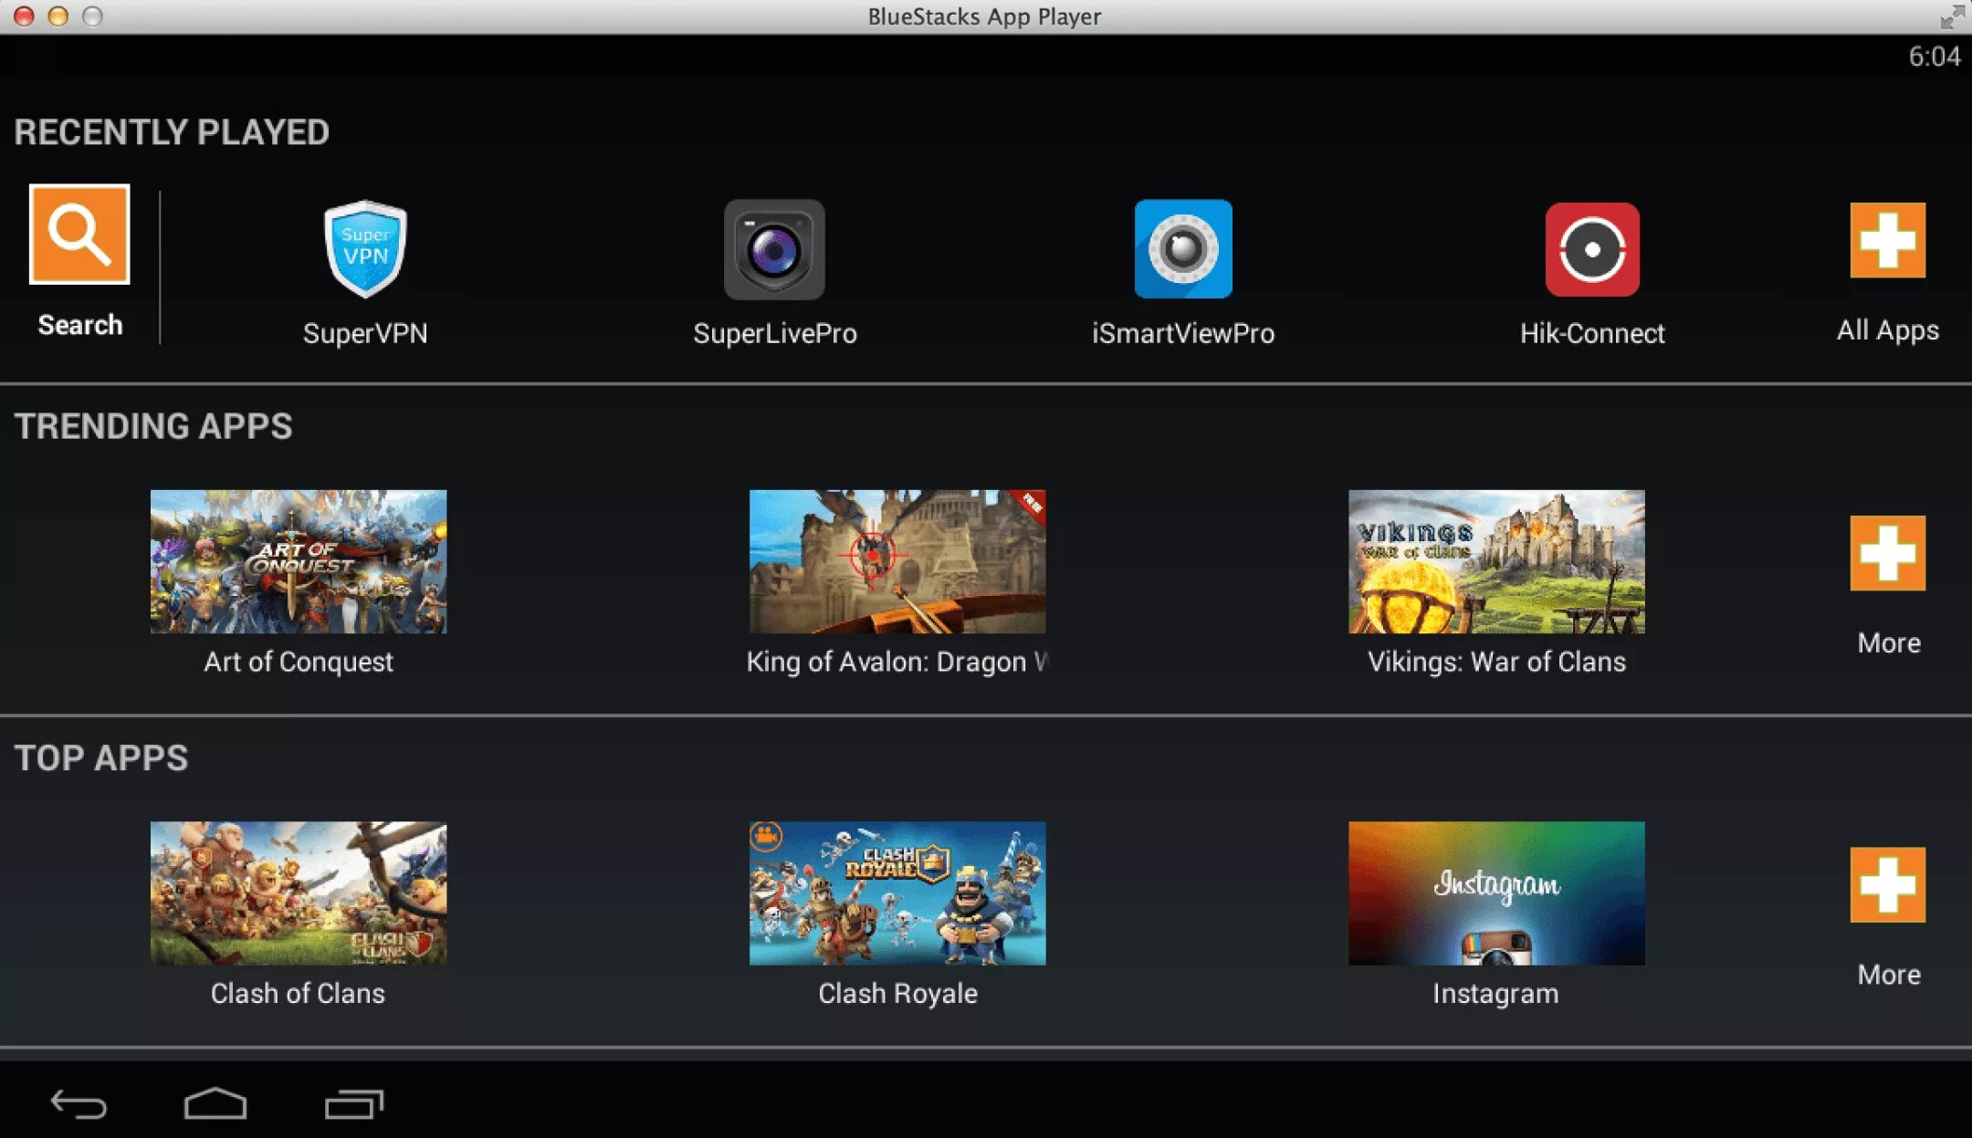
Task: Open the King of Avalon game thumbnail
Action: 897,561
